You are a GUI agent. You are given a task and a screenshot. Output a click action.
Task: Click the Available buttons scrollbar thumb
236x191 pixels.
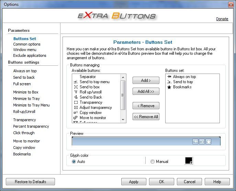pyautogui.click(x=123, y=95)
